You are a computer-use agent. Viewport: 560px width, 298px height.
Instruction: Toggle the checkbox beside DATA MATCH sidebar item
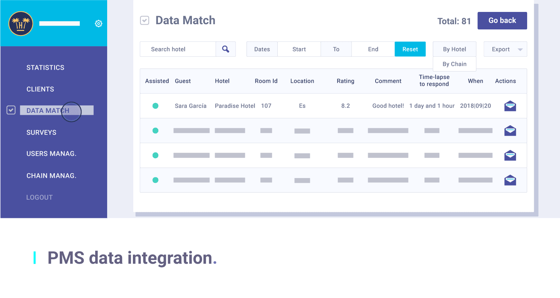[x=11, y=110]
